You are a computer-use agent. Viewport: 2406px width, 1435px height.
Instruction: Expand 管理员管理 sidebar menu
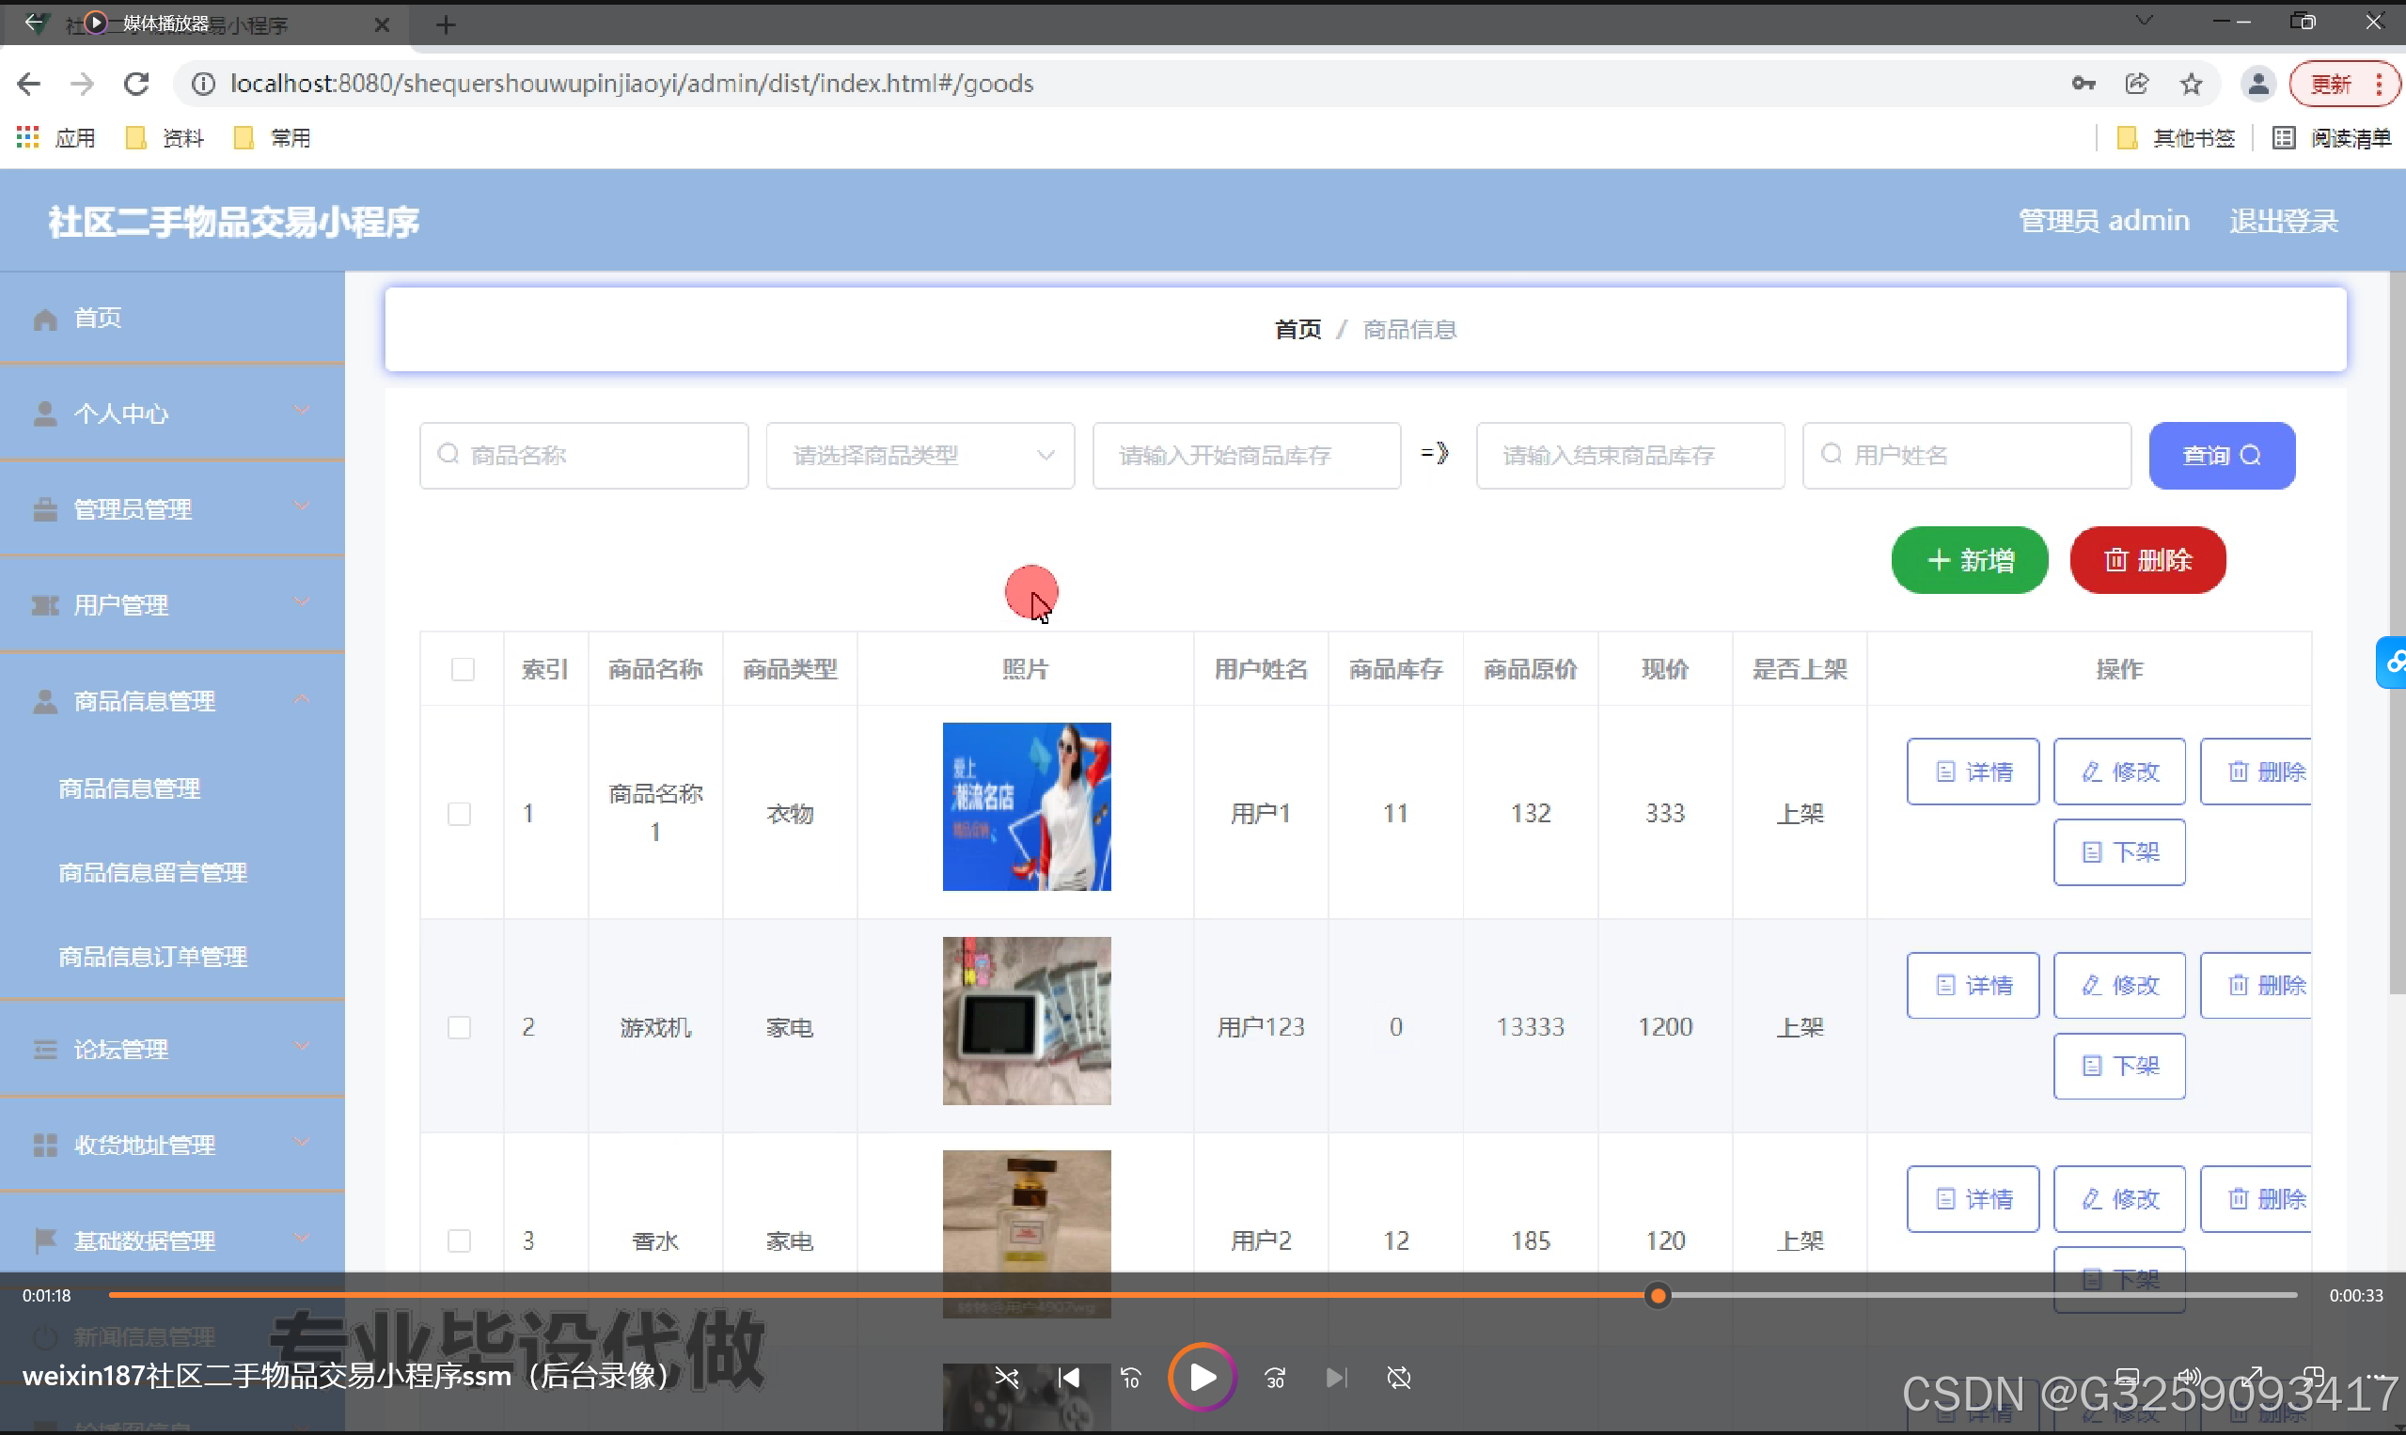pyautogui.click(x=172, y=509)
